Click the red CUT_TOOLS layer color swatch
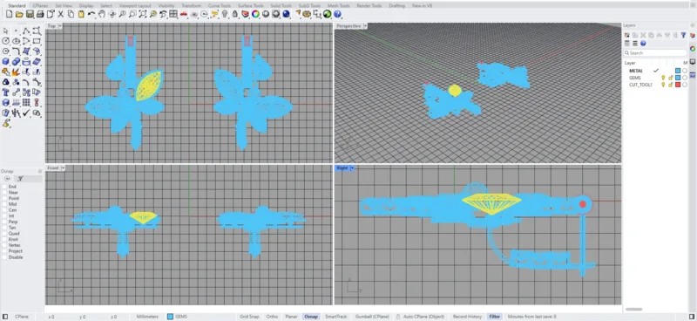Viewport: 697px width, 321px height. 678,85
